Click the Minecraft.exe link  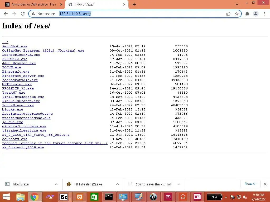pyautogui.click(x=16, y=72)
